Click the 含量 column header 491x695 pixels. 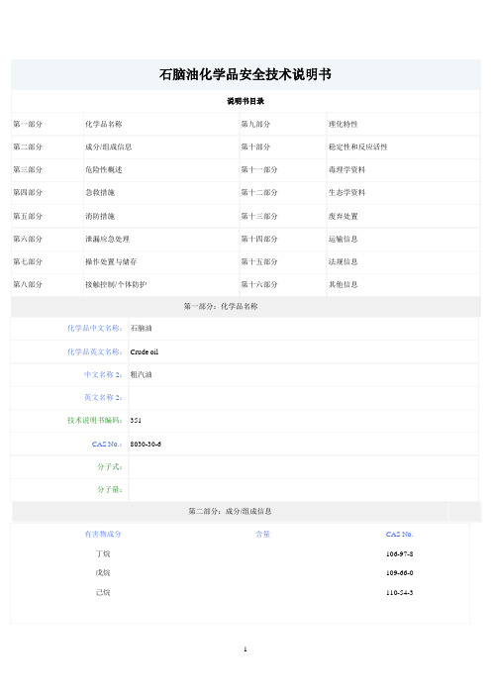262,534
